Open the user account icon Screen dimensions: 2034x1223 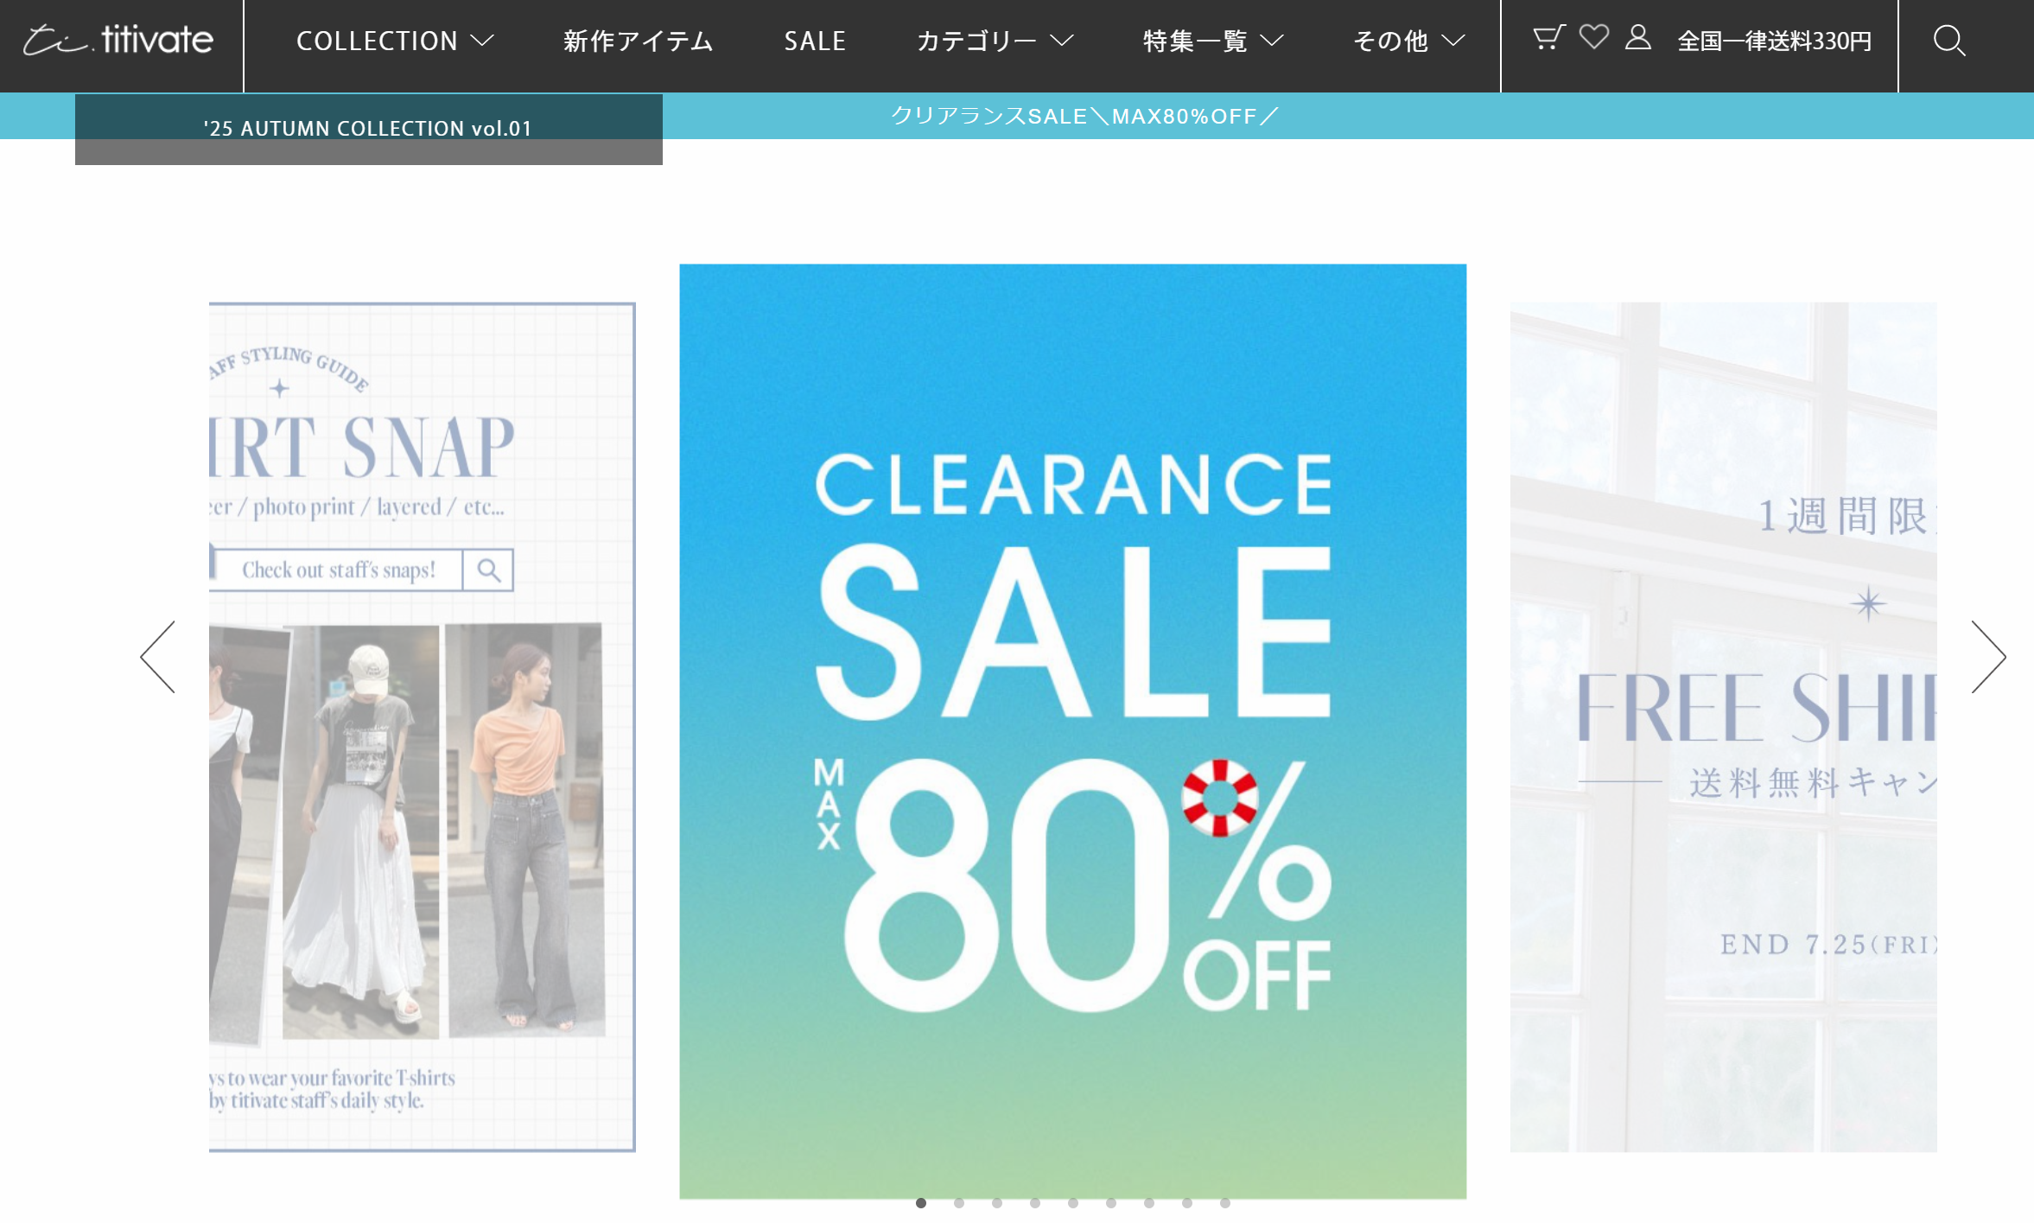click(x=1637, y=37)
